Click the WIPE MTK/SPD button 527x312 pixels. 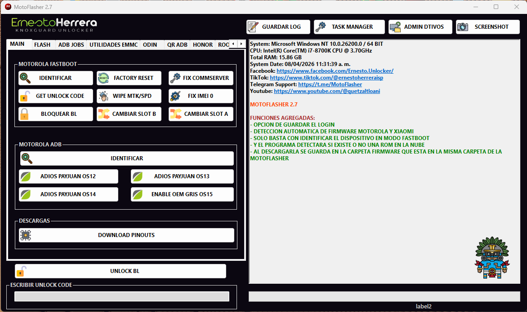click(129, 96)
